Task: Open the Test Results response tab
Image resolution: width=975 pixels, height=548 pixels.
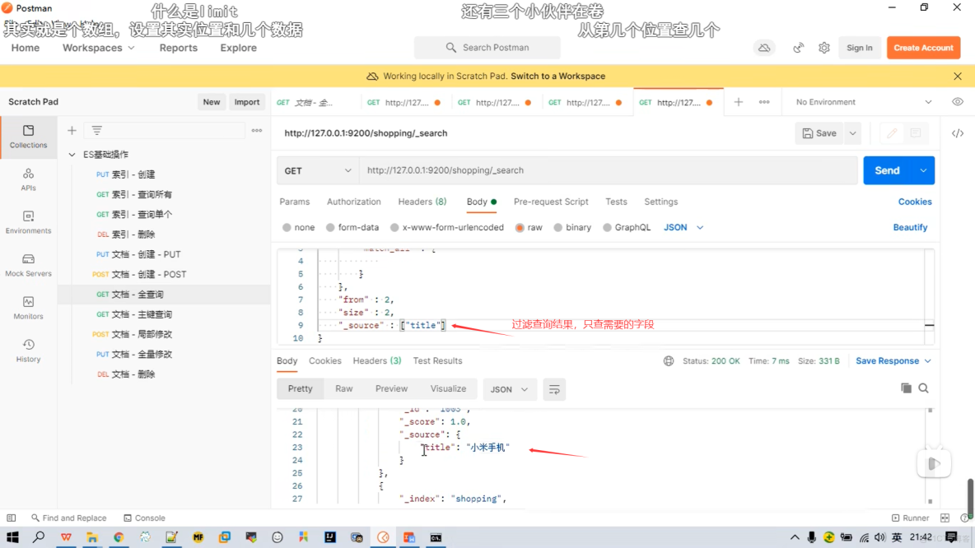Action: 437,360
